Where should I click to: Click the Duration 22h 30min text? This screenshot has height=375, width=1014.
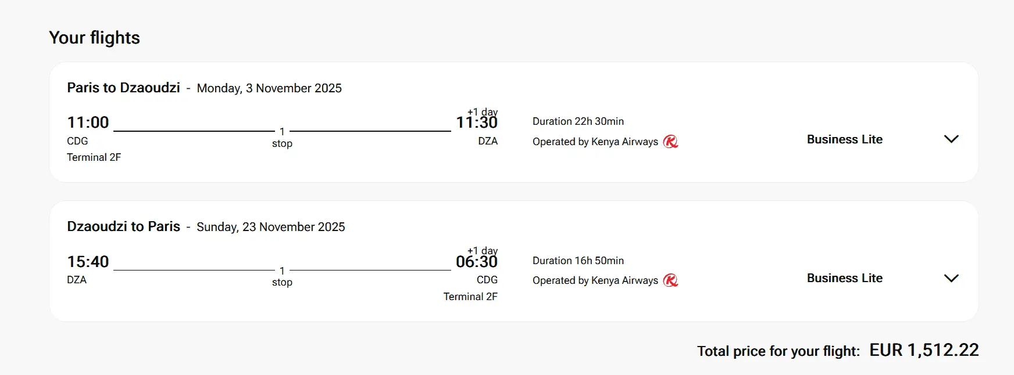point(578,121)
